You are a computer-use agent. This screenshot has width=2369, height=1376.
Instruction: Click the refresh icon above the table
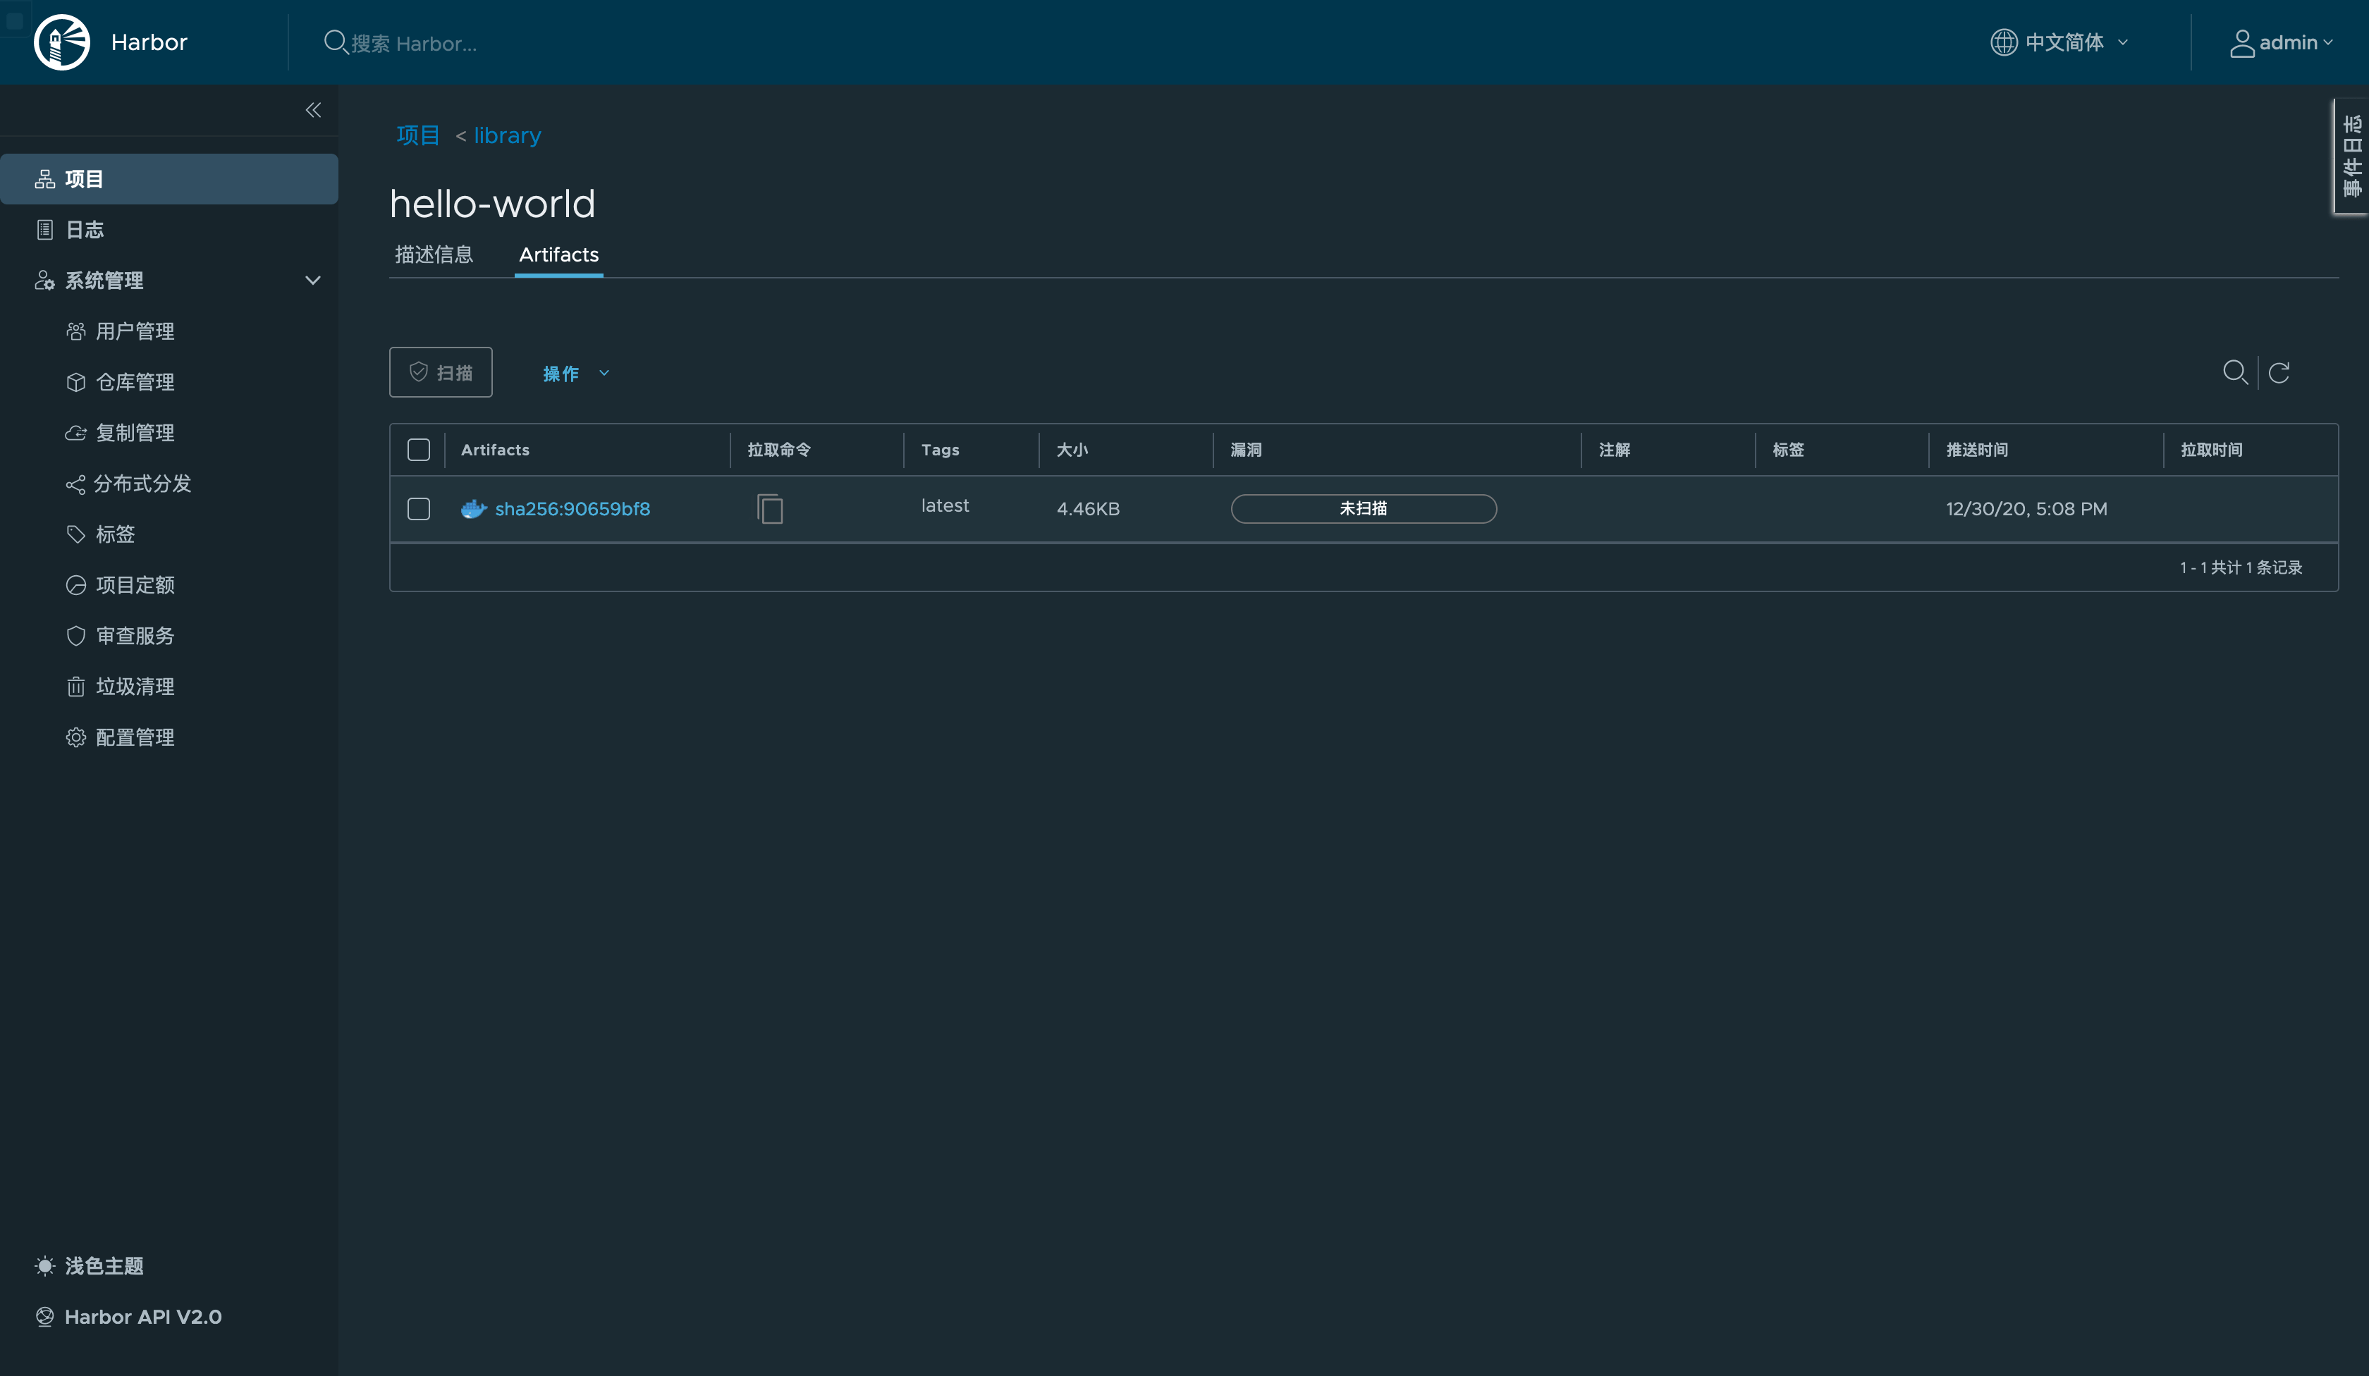coord(2279,372)
